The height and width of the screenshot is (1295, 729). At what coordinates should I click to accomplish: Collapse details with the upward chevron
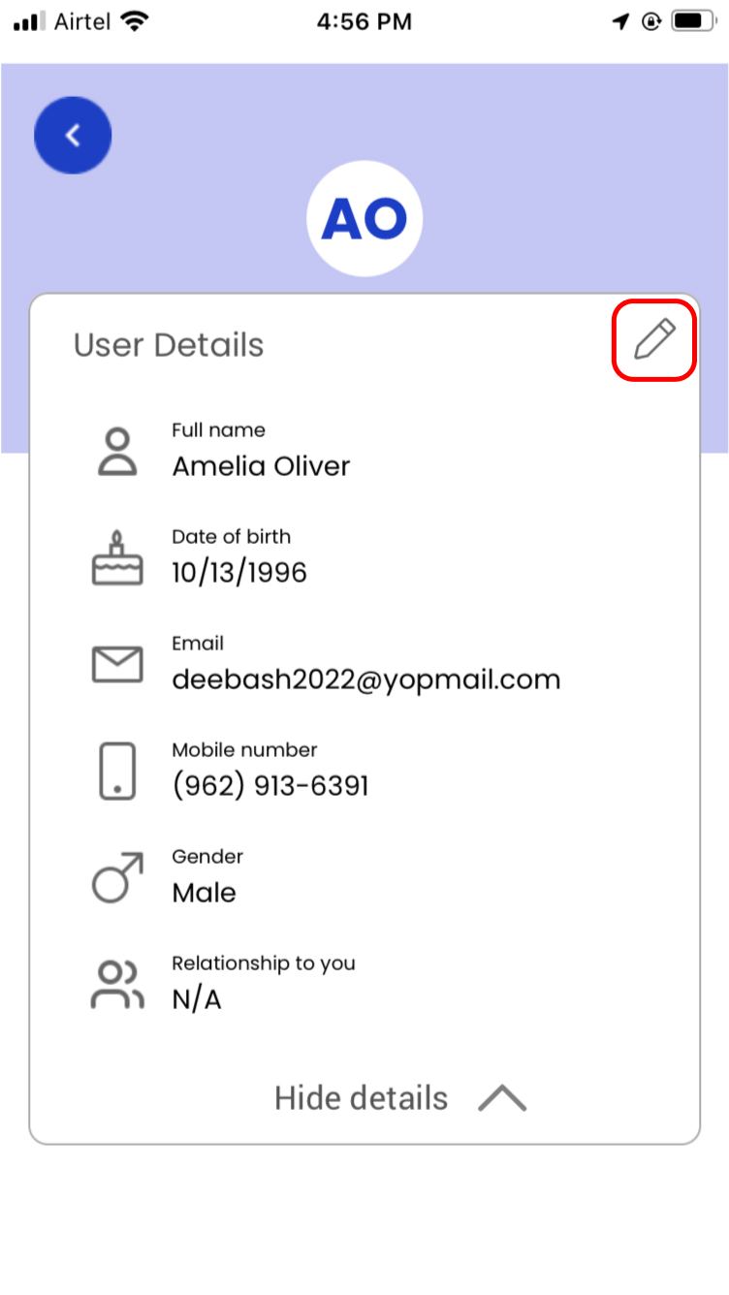pyautogui.click(x=502, y=1098)
